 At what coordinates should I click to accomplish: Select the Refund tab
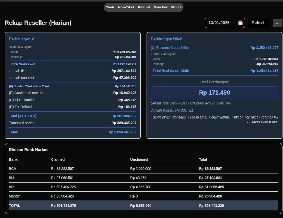click(x=144, y=7)
